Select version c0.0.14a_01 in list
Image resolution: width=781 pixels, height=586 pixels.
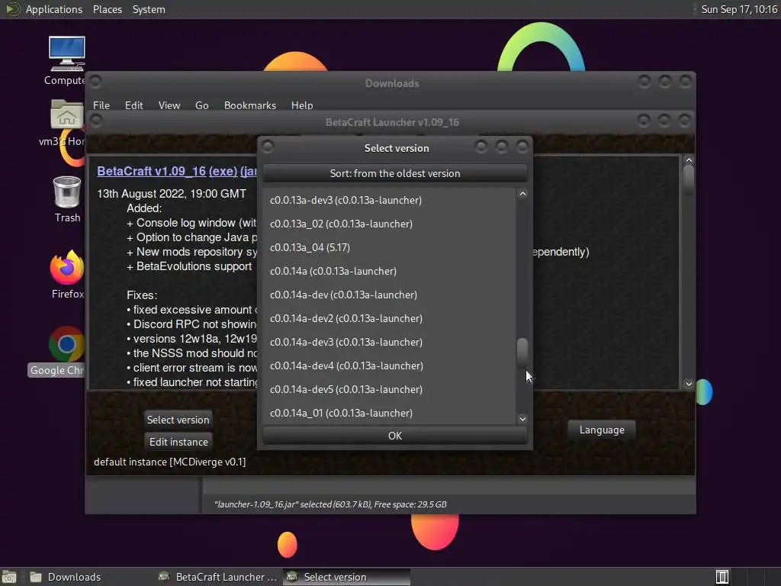[x=390, y=413]
